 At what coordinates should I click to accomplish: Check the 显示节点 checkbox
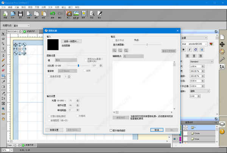click(x=114, y=40)
